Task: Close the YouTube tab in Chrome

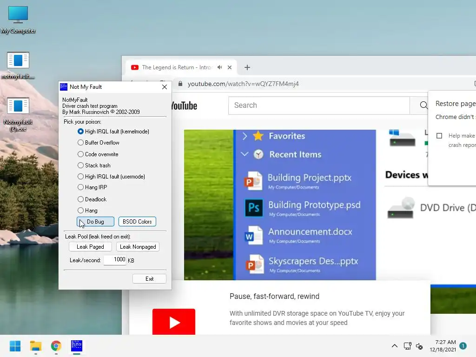Action: (x=230, y=67)
